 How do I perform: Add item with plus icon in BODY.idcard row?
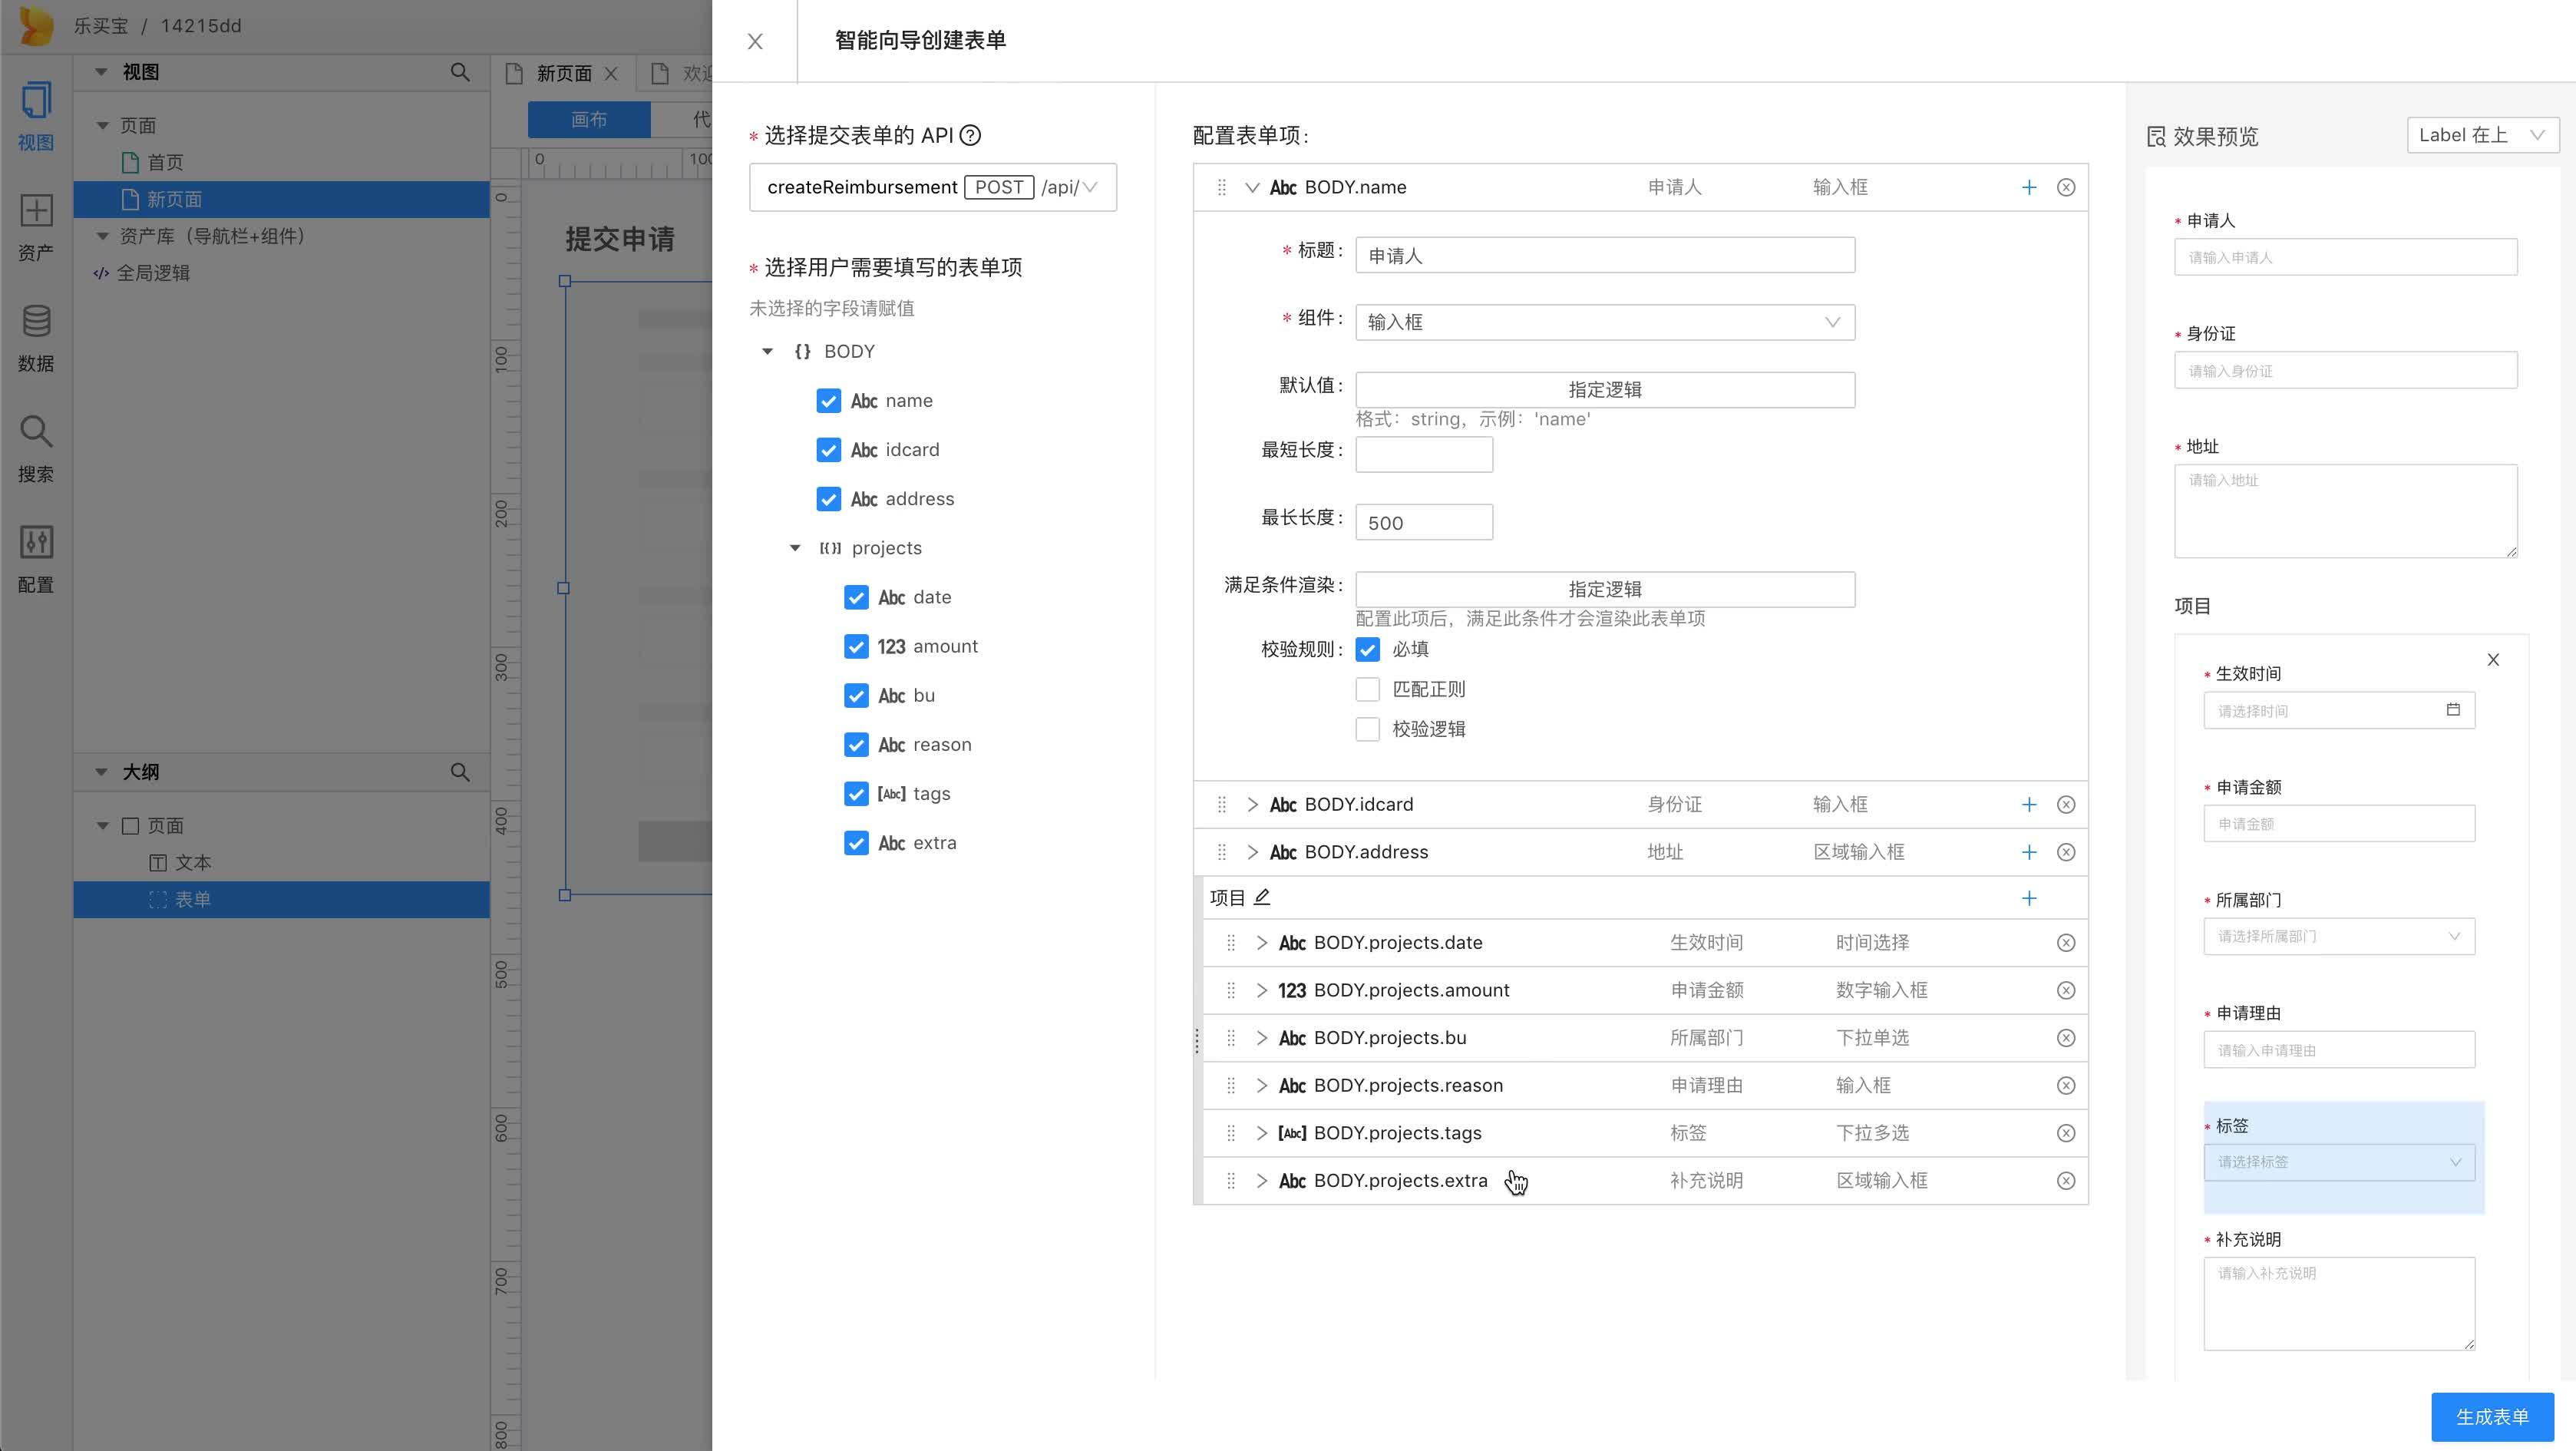click(2029, 805)
